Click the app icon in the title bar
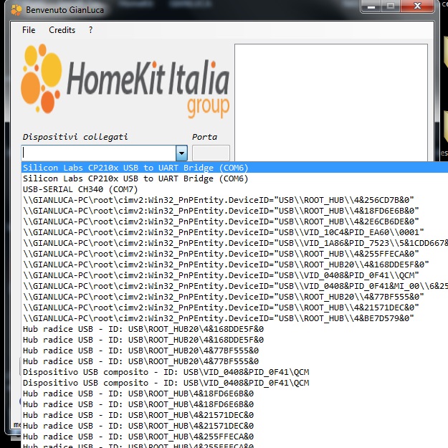 point(16,10)
